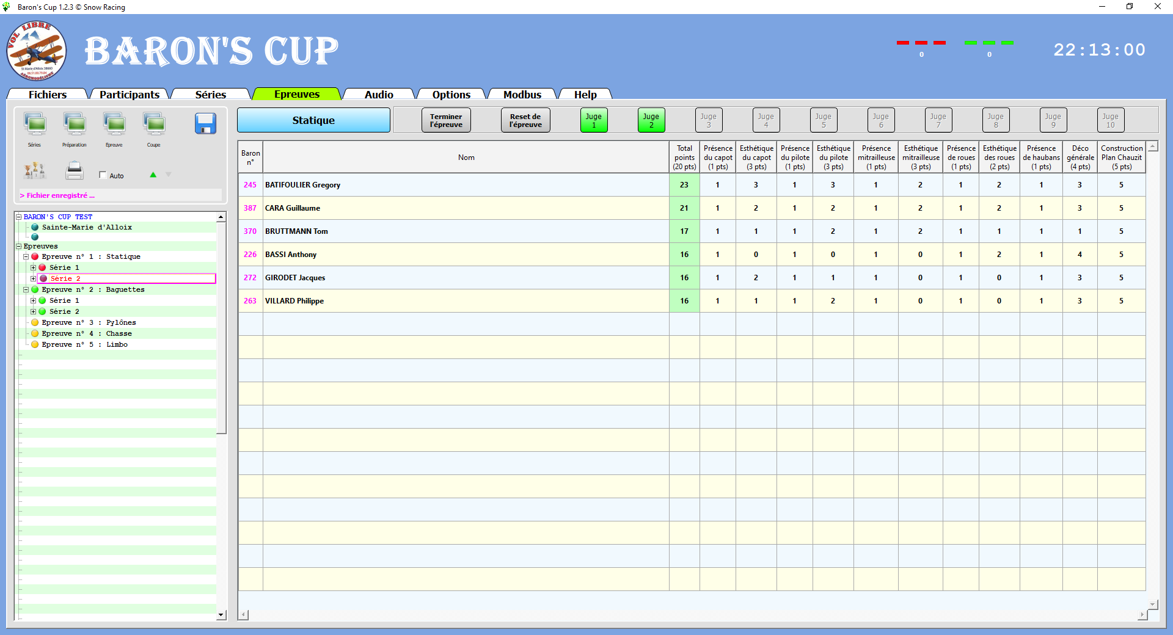Select the Epreuve display icon

point(114,125)
